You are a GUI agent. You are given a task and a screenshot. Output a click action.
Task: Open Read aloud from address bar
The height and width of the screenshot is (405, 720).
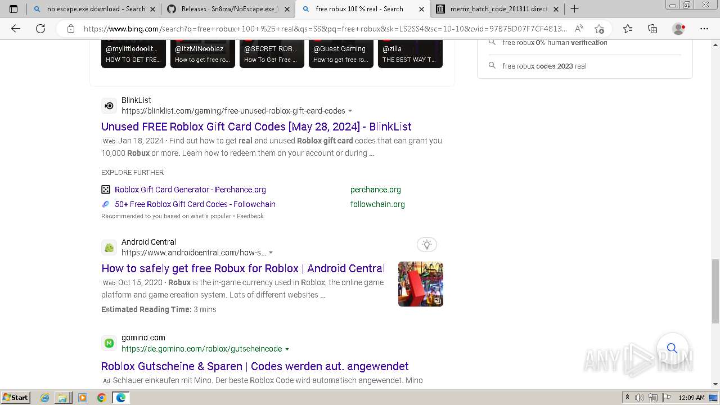(x=579, y=29)
